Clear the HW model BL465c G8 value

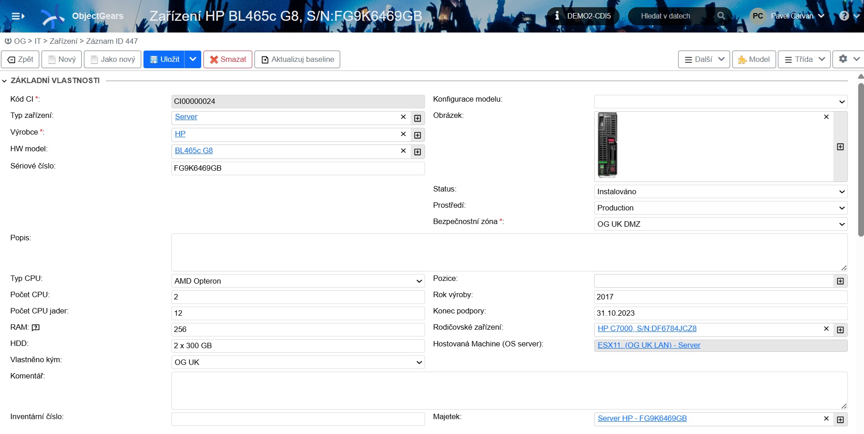(x=403, y=151)
